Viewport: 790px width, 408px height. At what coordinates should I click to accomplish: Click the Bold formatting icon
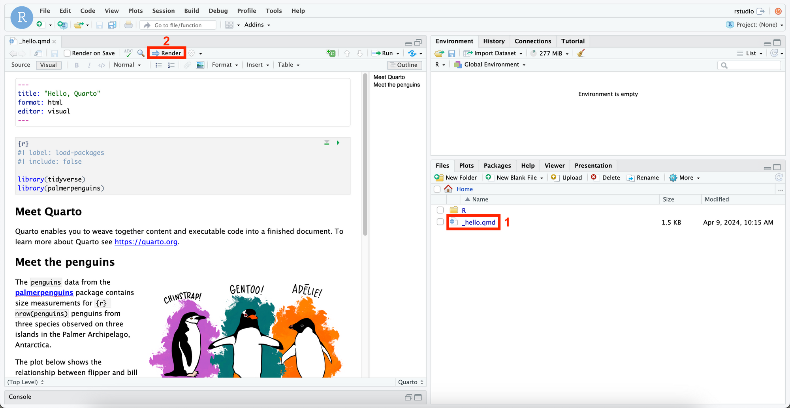click(x=77, y=65)
